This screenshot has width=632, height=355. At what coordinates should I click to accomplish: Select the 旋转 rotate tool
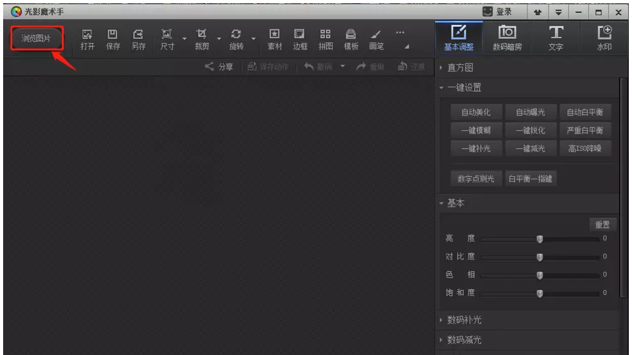(236, 39)
